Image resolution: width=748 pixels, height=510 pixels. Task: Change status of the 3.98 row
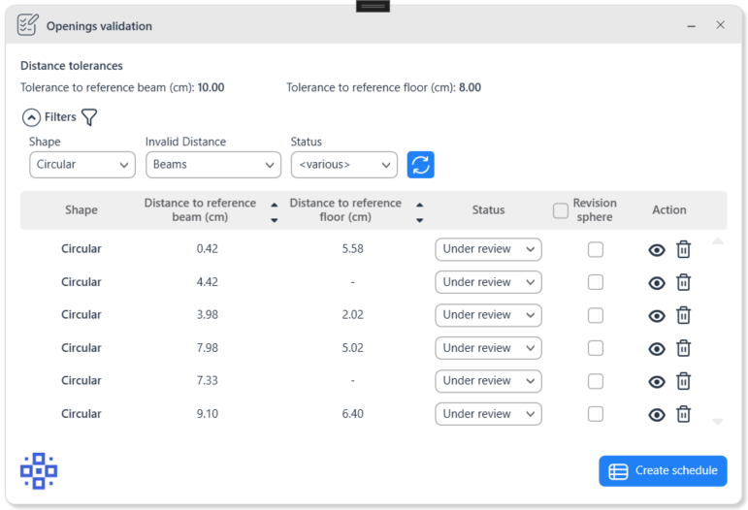[488, 315]
